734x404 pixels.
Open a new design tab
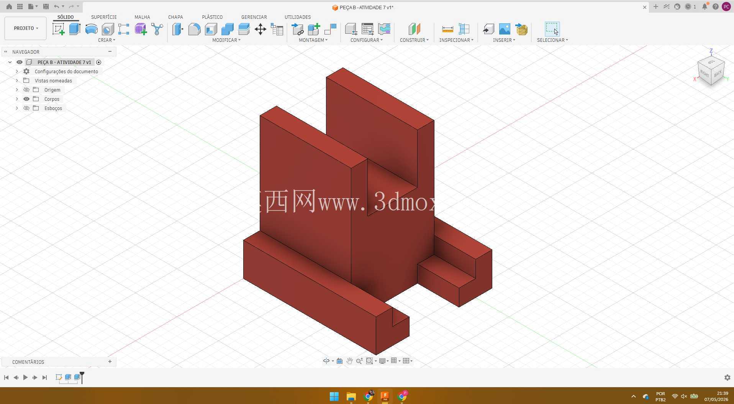pyautogui.click(x=656, y=7)
